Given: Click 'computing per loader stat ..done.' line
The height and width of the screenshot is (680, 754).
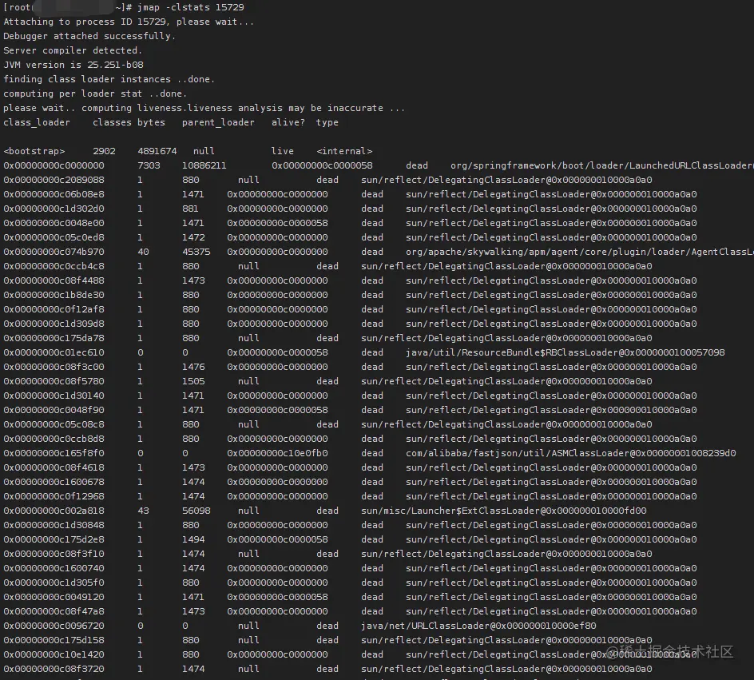Looking at the screenshot, I should [x=95, y=93].
